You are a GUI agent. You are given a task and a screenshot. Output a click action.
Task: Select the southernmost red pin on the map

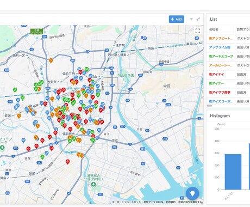click(x=67, y=162)
